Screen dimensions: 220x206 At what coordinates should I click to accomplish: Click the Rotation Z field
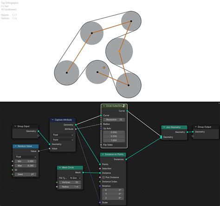point(113,198)
